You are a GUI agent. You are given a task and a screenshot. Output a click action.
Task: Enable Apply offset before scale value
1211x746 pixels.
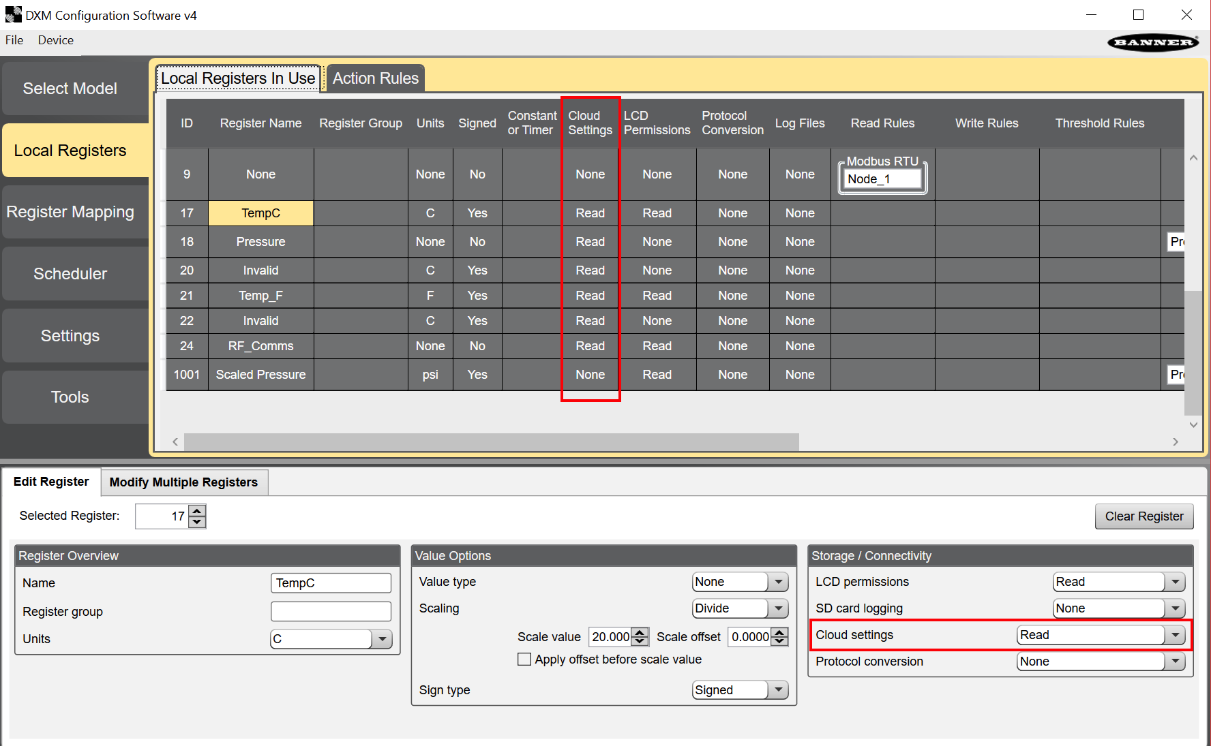(x=524, y=659)
